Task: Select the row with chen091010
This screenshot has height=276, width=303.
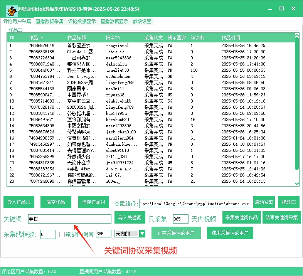Action: 151,150
